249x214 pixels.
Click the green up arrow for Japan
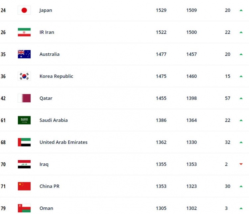241,10
